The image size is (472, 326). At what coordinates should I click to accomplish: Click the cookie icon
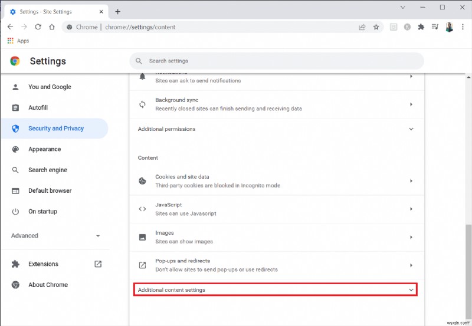pyautogui.click(x=142, y=181)
